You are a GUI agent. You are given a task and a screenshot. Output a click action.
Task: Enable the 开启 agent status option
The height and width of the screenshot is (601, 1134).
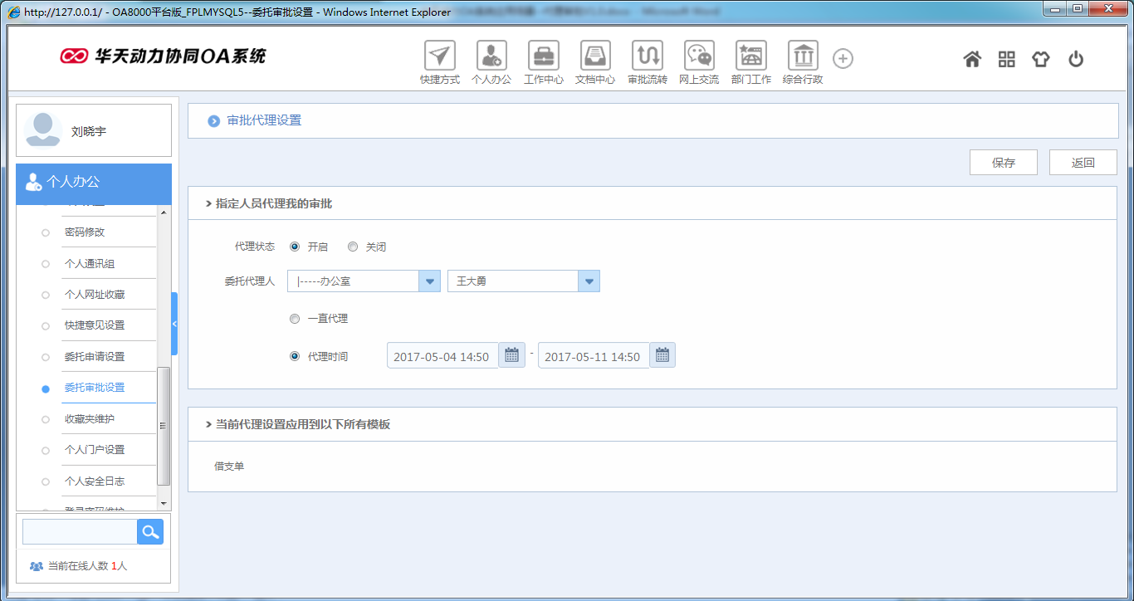[295, 246]
